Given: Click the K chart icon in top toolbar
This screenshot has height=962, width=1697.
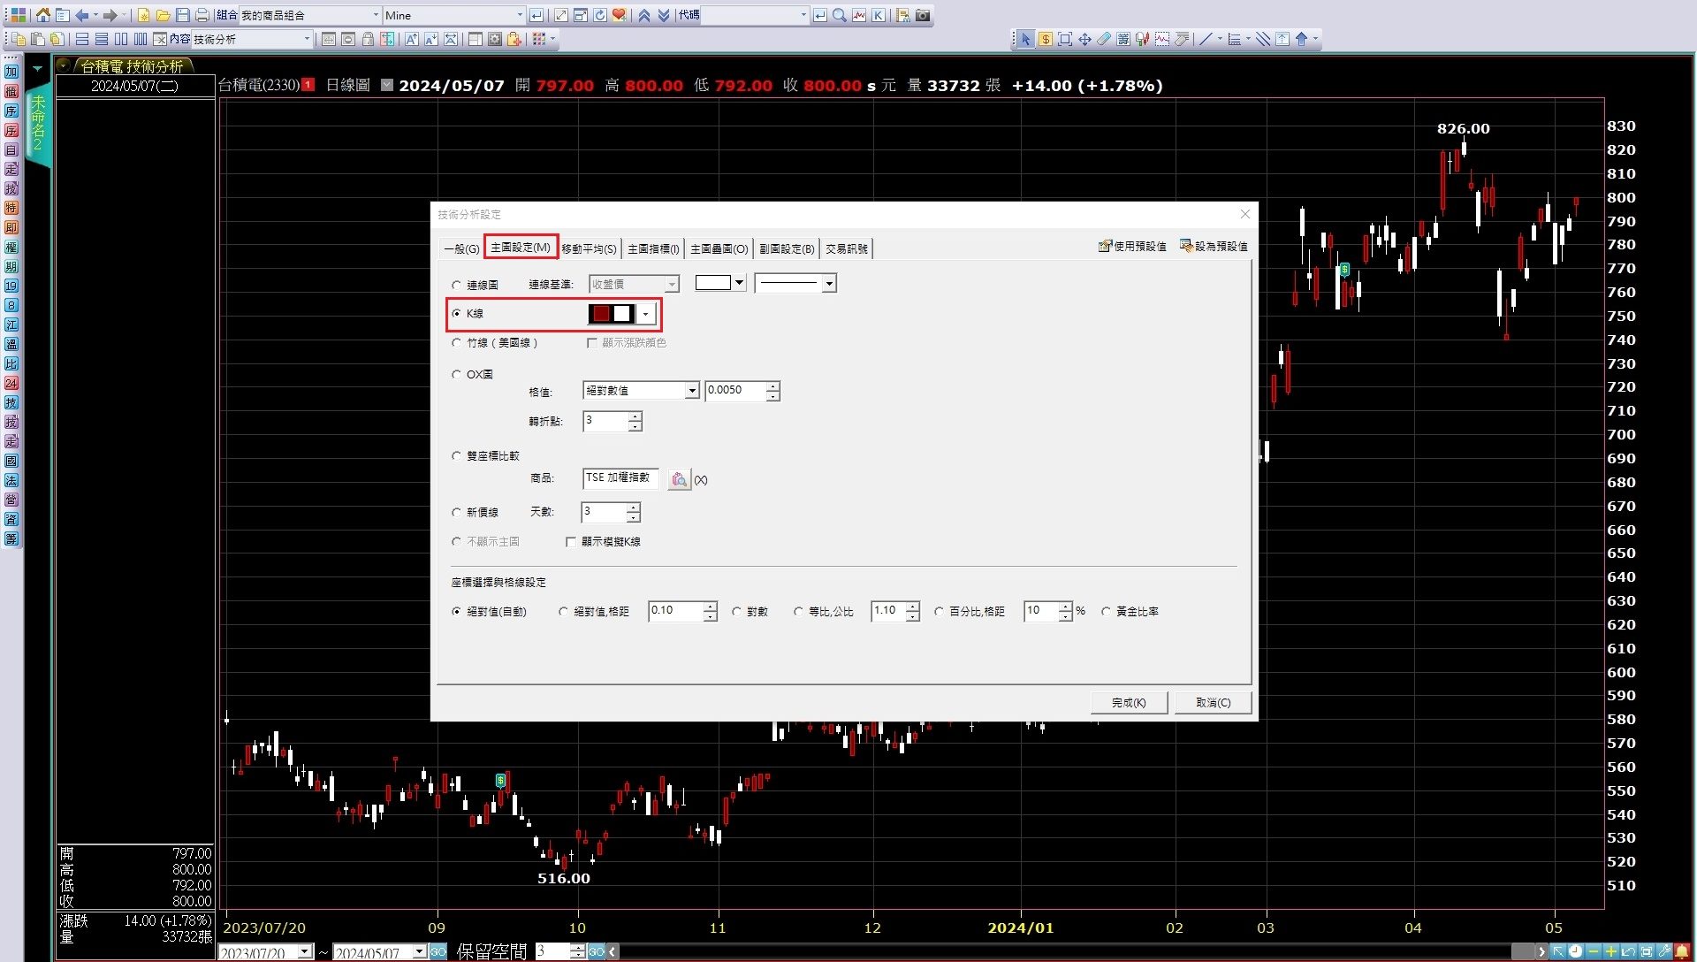Looking at the screenshot, I should 878,15.
